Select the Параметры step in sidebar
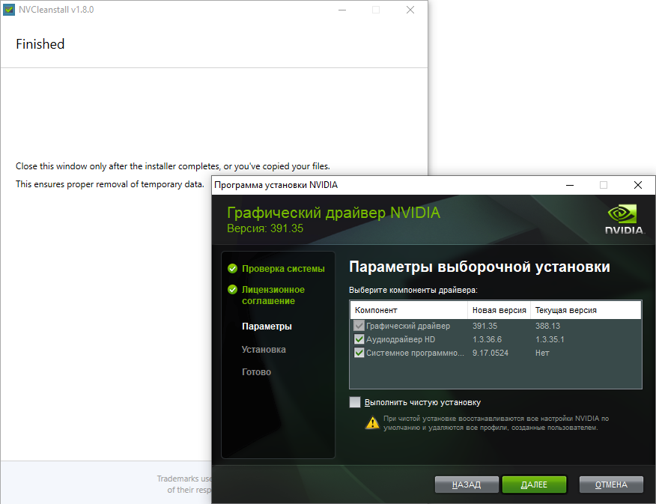This screenshot has height=504, width=656. click(x=267, y=327)
